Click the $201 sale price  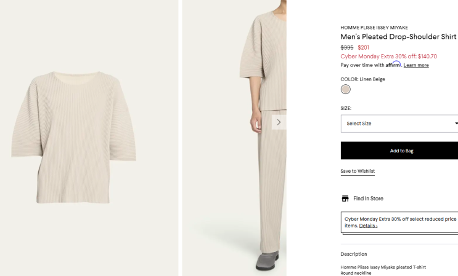[x=364, y=47]
